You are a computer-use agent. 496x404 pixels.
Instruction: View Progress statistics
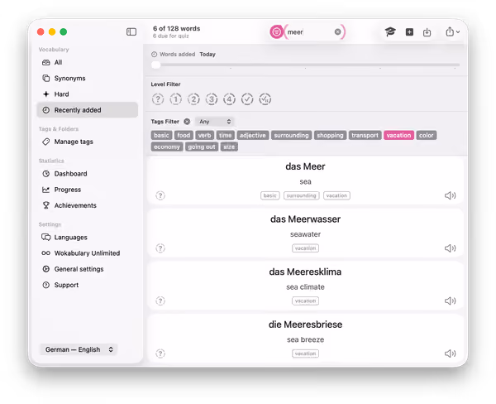87,190
